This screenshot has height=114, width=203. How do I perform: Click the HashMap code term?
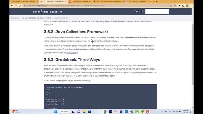(x=58, y=49)
